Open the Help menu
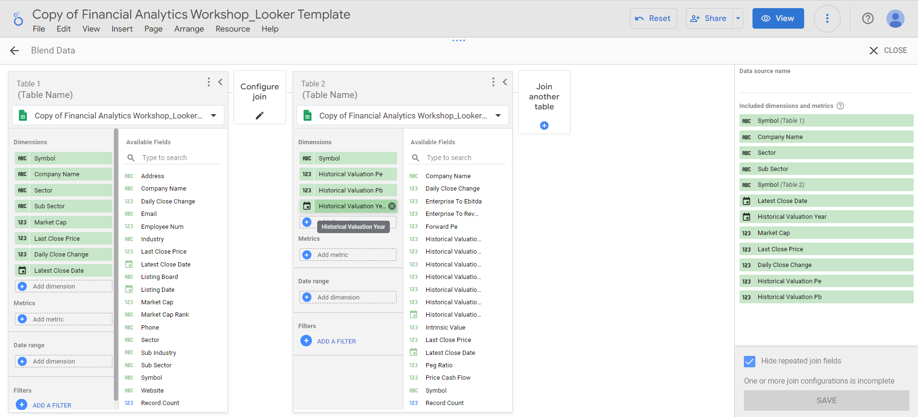The image size is (918, 417). coord(270,29)
